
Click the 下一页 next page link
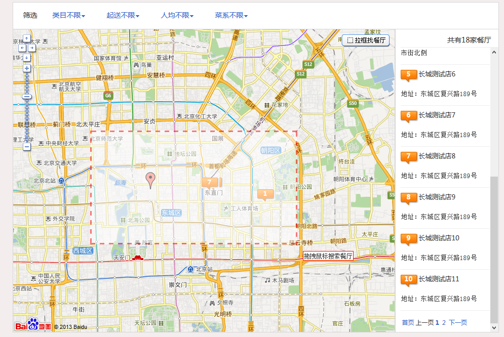[458, 322]
